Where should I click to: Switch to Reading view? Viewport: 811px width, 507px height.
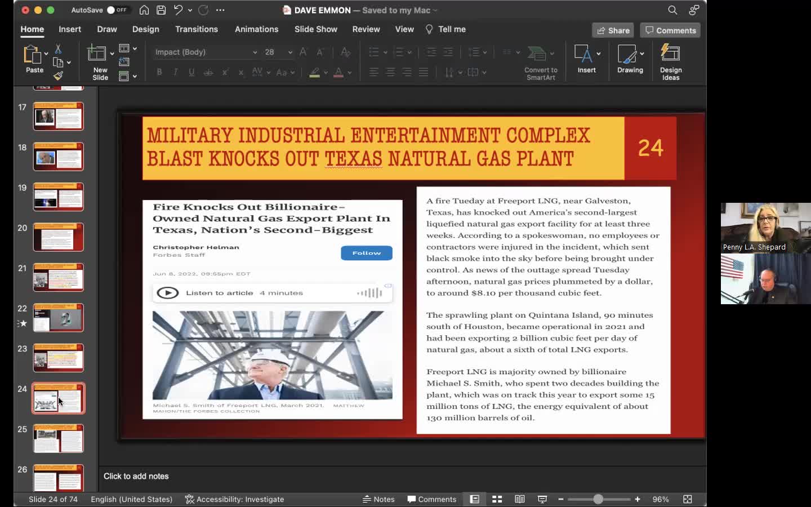[519, 499]
